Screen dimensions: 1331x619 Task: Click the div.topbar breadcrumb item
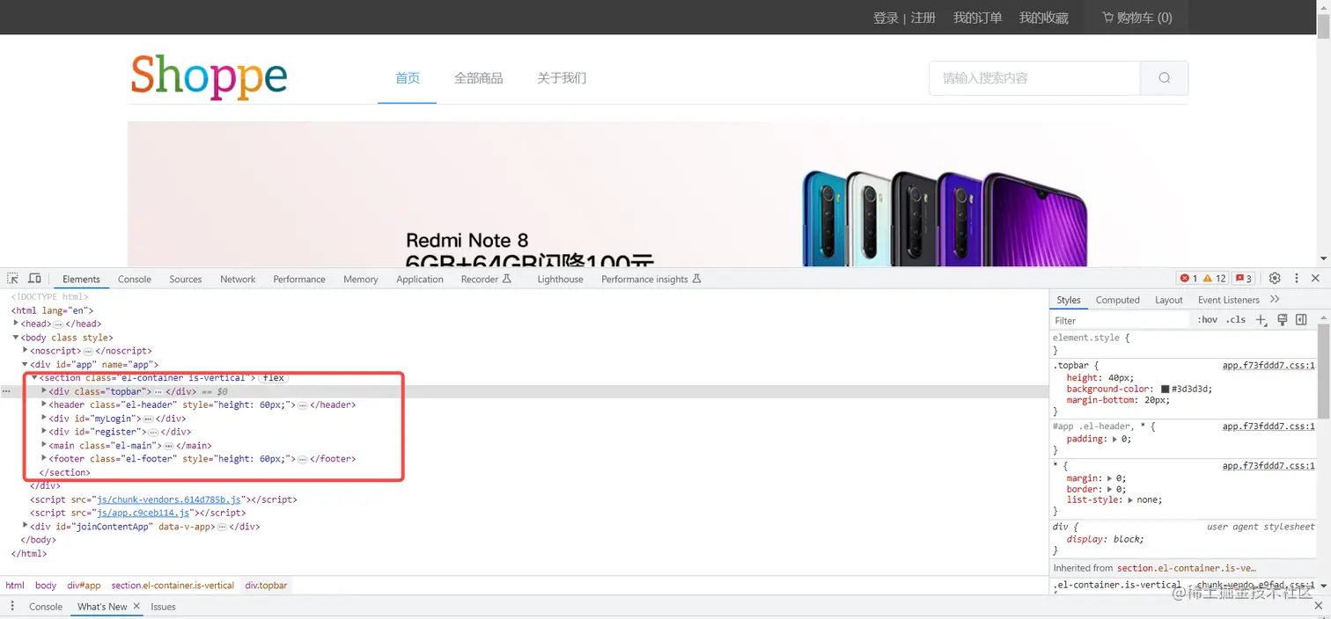click(266, 585)
